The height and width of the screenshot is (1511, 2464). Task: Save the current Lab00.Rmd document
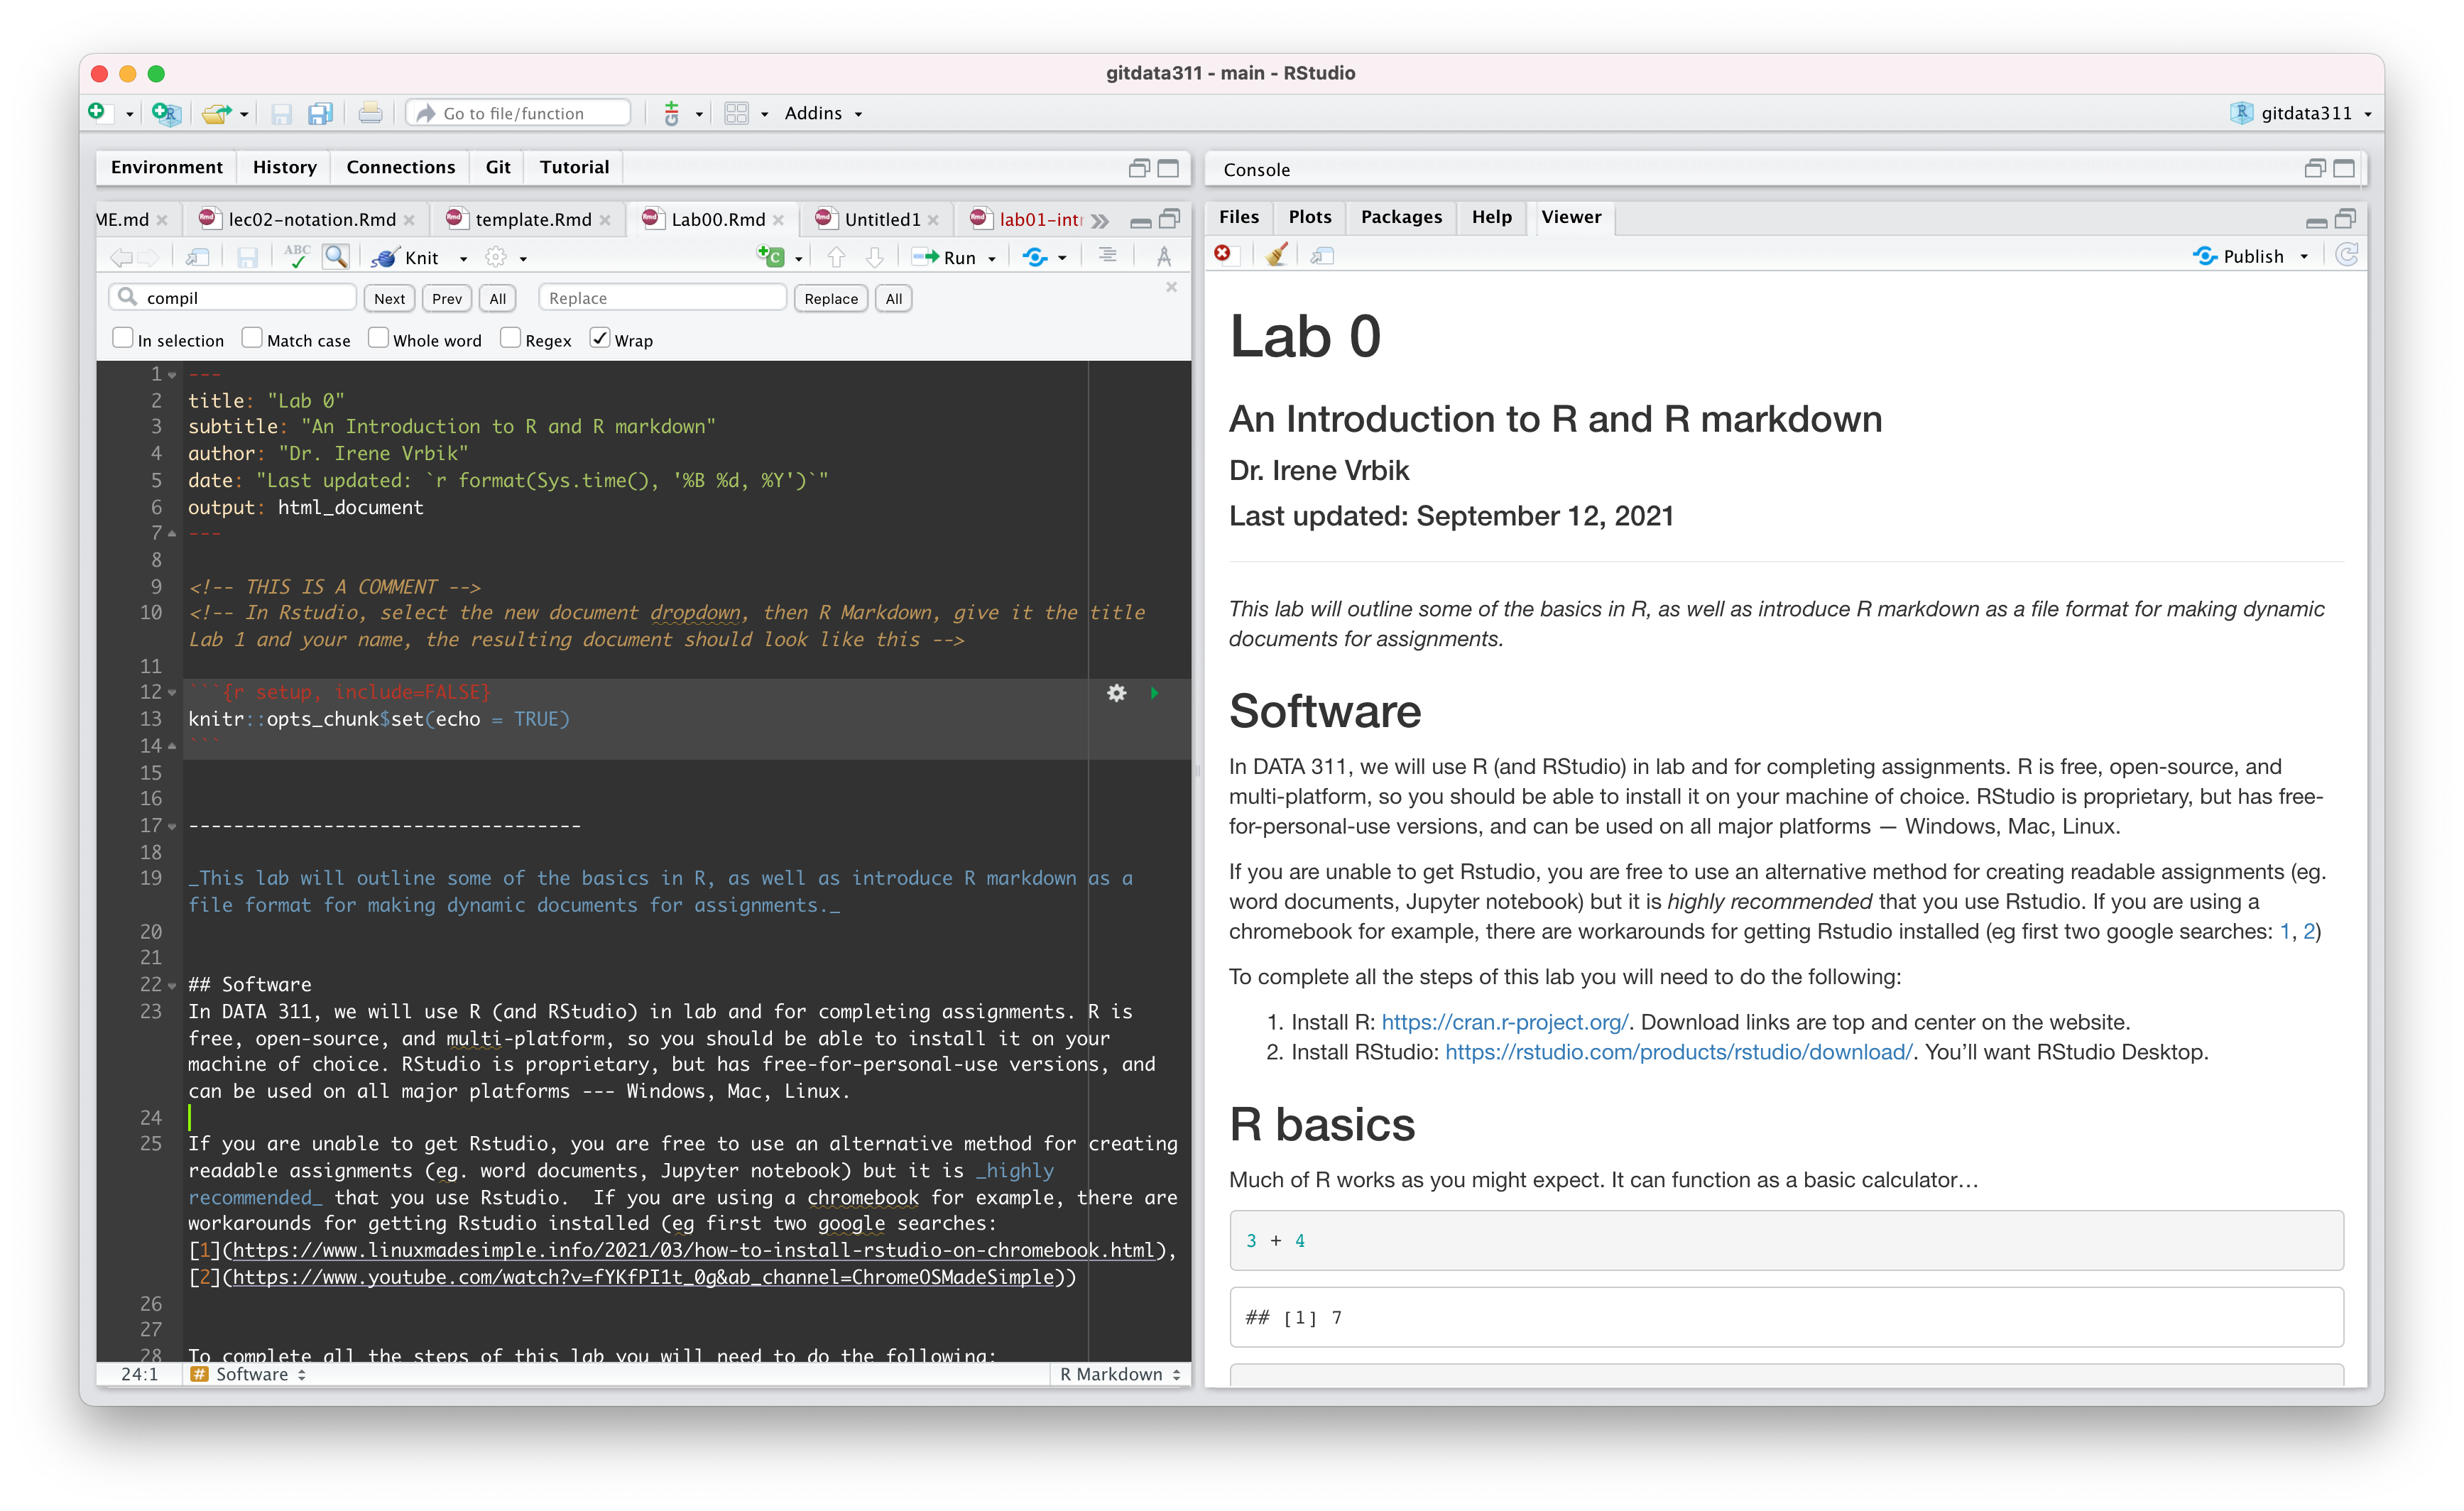[x=247, y=257]
